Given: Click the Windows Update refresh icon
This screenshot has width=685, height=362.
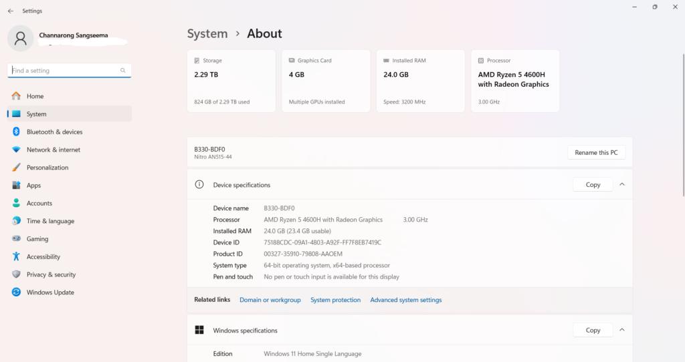Looking at the screenshot, I should 16,293.
